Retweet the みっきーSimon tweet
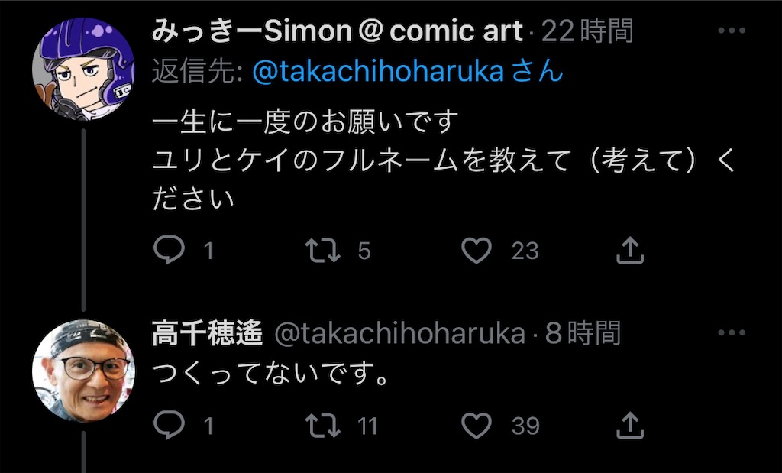The image size is (782, 473). pos(323,250)
